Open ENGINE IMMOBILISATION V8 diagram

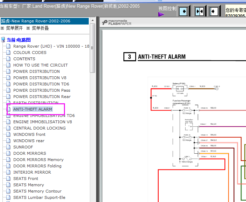pyautogui.click(x=43, y=122)
